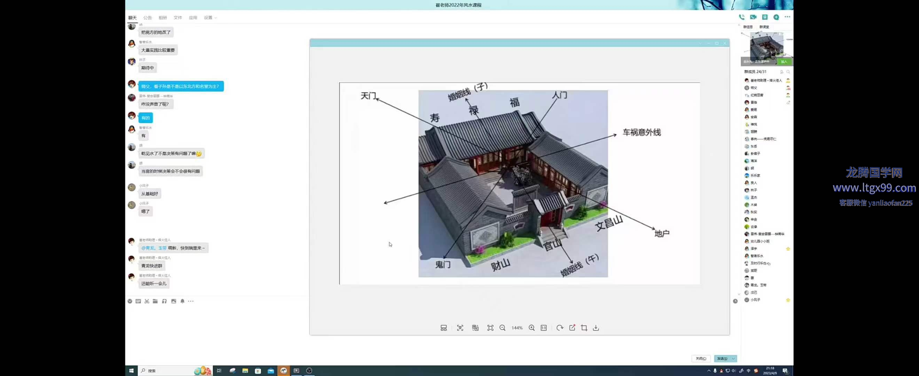
Task: Open the emoji picker in chat toolbar
Action: [130, 301]
